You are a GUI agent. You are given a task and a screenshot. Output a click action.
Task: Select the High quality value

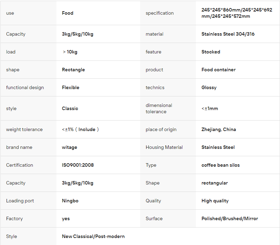[x=215, y=201]
